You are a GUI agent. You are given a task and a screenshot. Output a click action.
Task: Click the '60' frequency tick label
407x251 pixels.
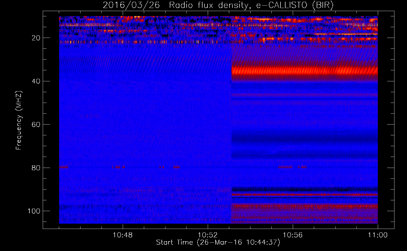click(x=36, y=125)
